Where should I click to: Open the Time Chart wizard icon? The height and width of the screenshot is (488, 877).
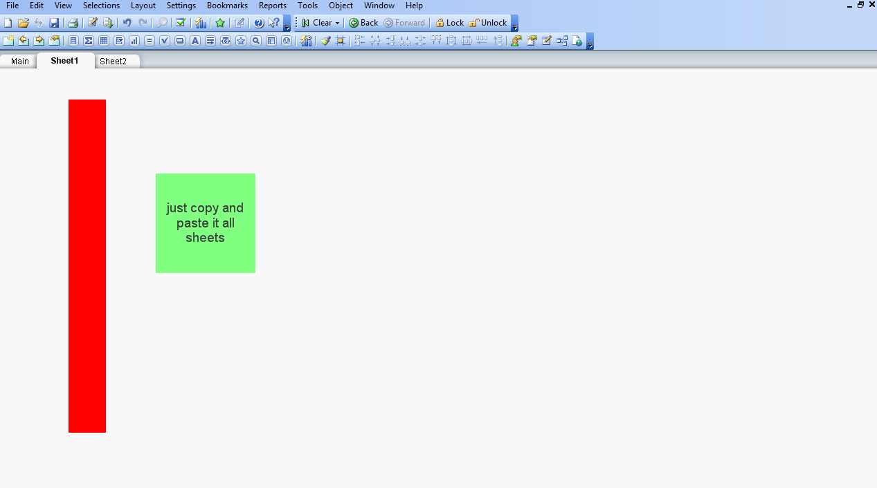coord(306,41)
